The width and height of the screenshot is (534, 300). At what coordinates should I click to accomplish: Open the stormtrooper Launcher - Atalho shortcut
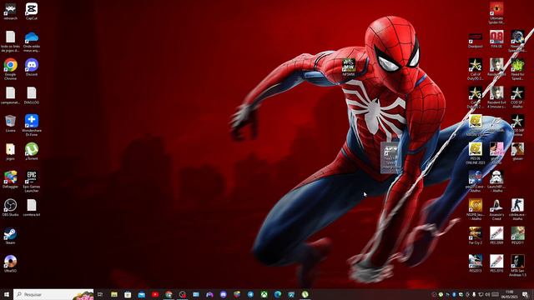coord(496,182)
